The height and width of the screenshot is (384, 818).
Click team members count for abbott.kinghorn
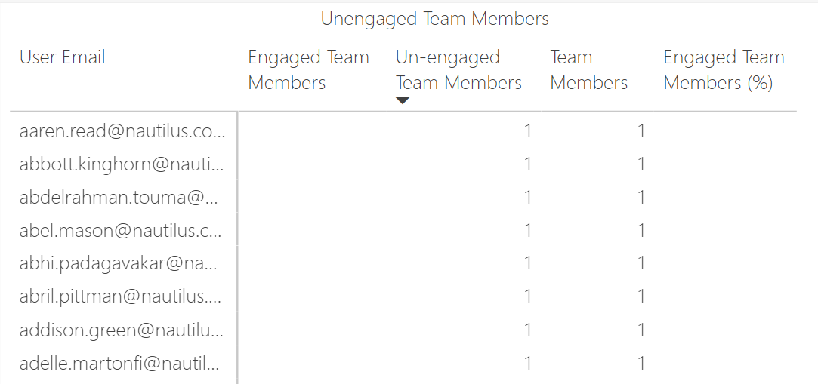tap(641, 164)
